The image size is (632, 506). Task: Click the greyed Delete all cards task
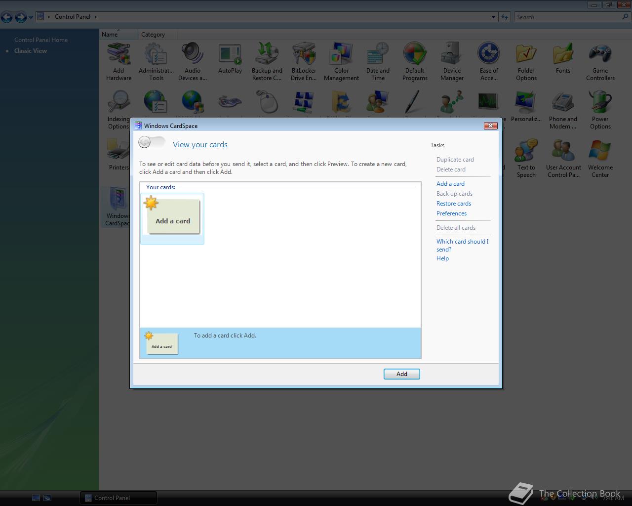point(456,228)
